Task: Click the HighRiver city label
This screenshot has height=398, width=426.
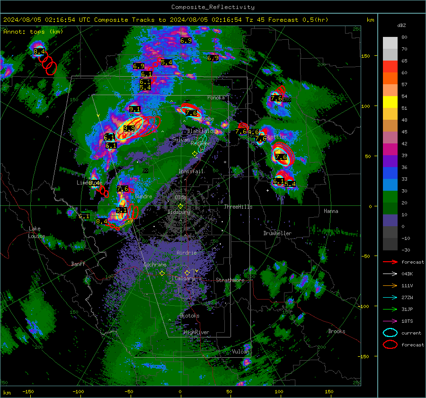Action: click(x=196, y=332)
